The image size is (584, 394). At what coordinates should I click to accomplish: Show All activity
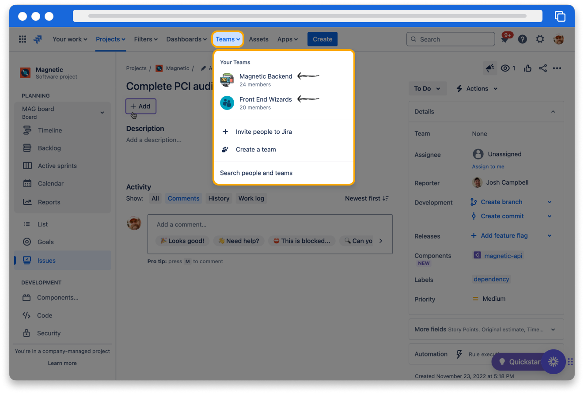tap(155, 198)
